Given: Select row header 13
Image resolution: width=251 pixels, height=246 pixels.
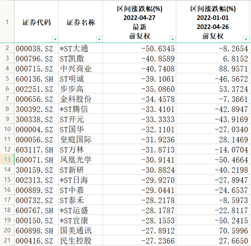Looking at the screenshot, I should [x=7, y=159].
